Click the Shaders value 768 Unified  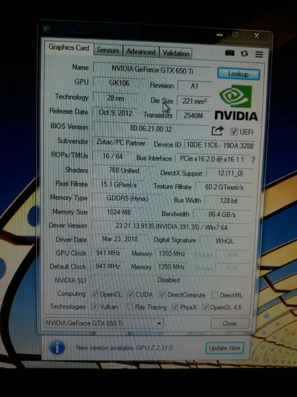pos(124,170)
